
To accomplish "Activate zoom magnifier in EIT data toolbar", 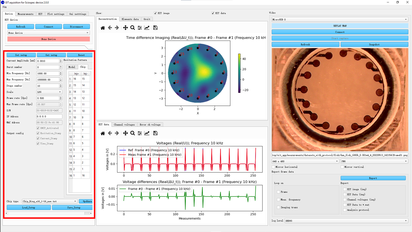I will tap(133, 133).
